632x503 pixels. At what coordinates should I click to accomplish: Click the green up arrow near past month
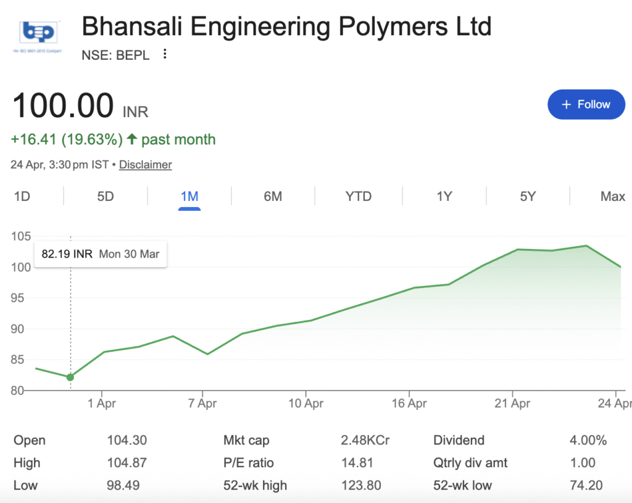click(131, 139)
